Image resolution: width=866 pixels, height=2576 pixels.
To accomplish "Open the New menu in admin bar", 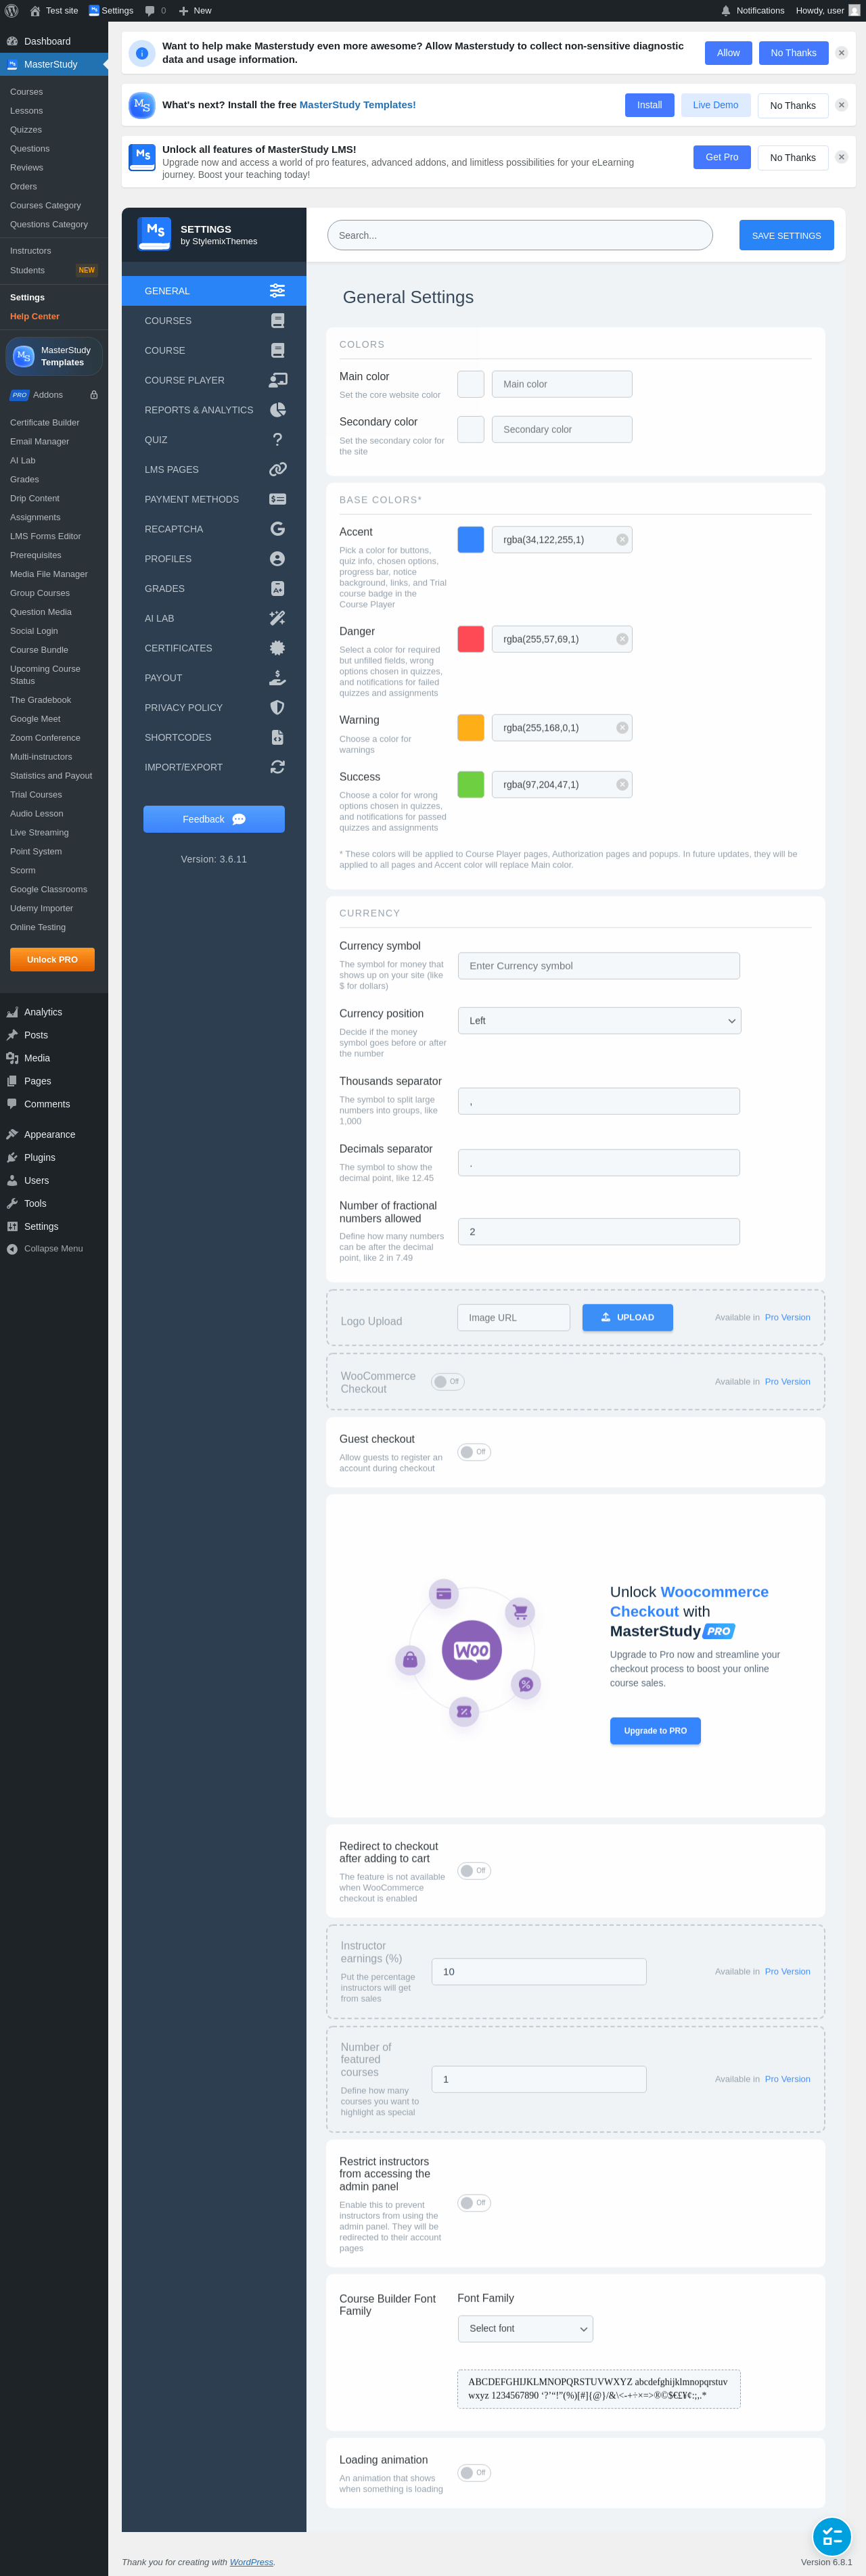I will pos(195,10).
